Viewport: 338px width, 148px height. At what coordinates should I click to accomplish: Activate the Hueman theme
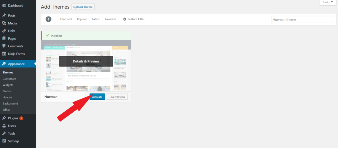(97, 97)
